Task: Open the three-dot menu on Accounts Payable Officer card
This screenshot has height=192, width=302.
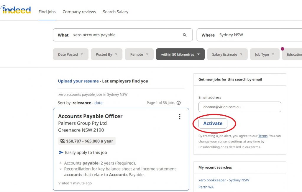Action: coord(180,116)
